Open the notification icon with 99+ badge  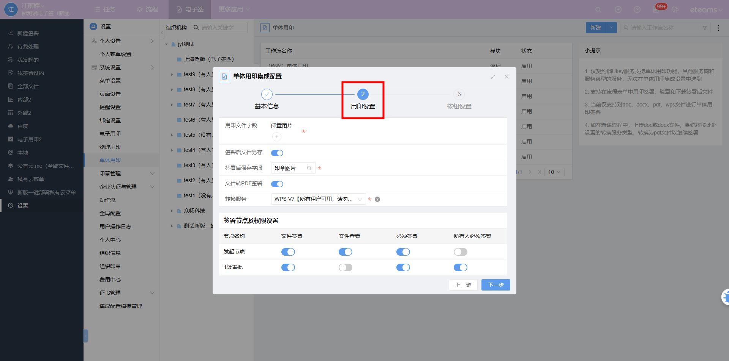pos(656,9)
